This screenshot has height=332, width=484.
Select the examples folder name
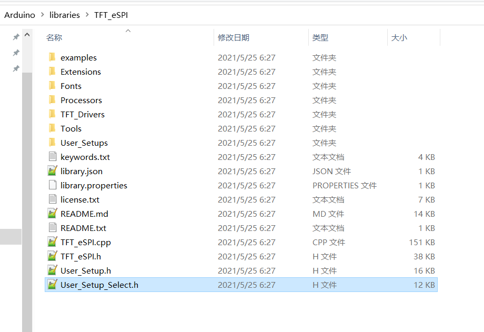(x=78, y=58)
